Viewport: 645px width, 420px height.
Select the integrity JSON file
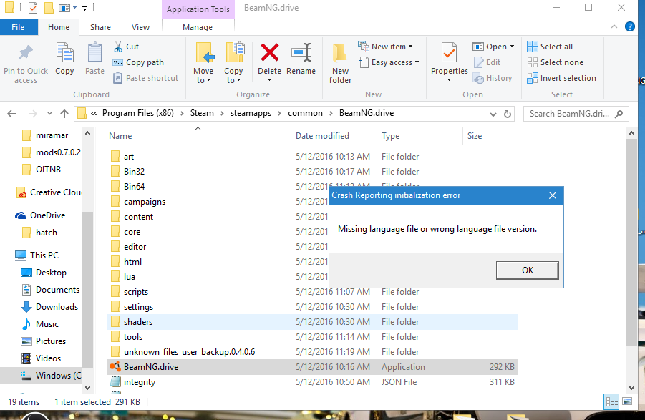tap(312, 382)
